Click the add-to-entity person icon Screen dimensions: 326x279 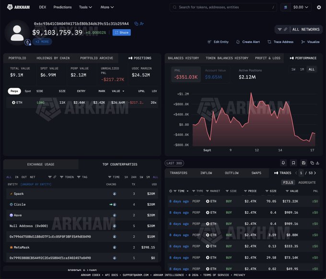click(142, 23)
